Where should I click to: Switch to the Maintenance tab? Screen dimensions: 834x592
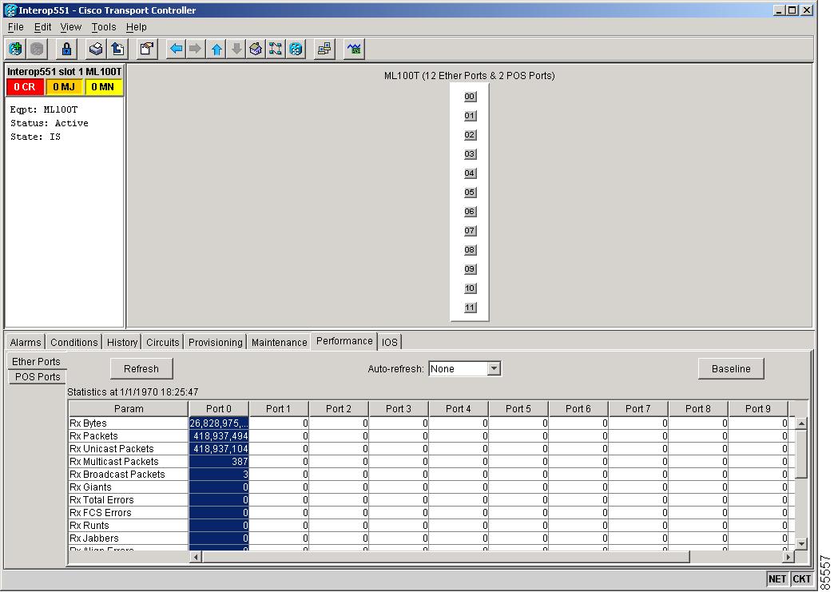pyautogui.click(x=280, y=342)
